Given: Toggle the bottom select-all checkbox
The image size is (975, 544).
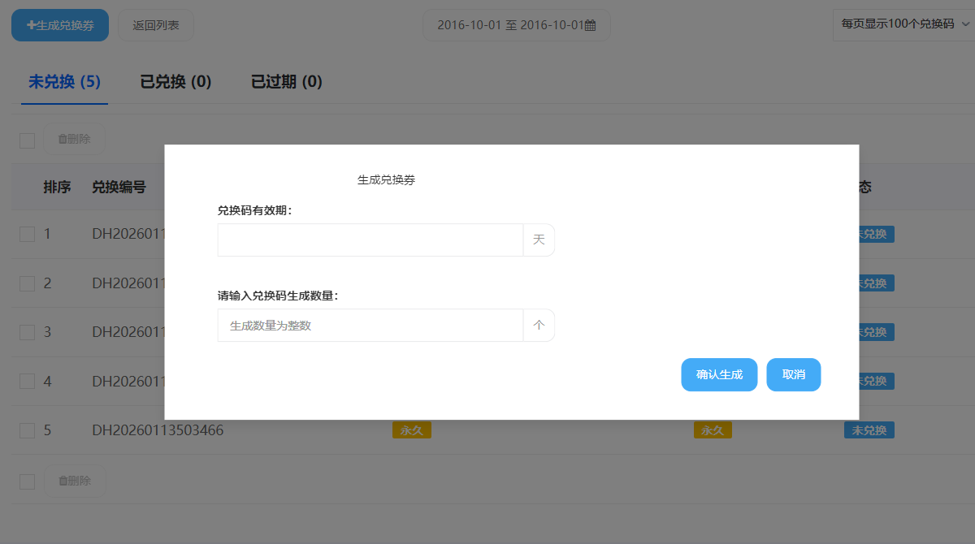Looking at the screenshot, I should 28,482.
